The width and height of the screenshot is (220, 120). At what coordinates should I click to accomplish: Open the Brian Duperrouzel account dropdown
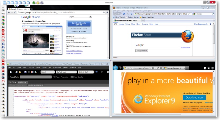[201, 24]
